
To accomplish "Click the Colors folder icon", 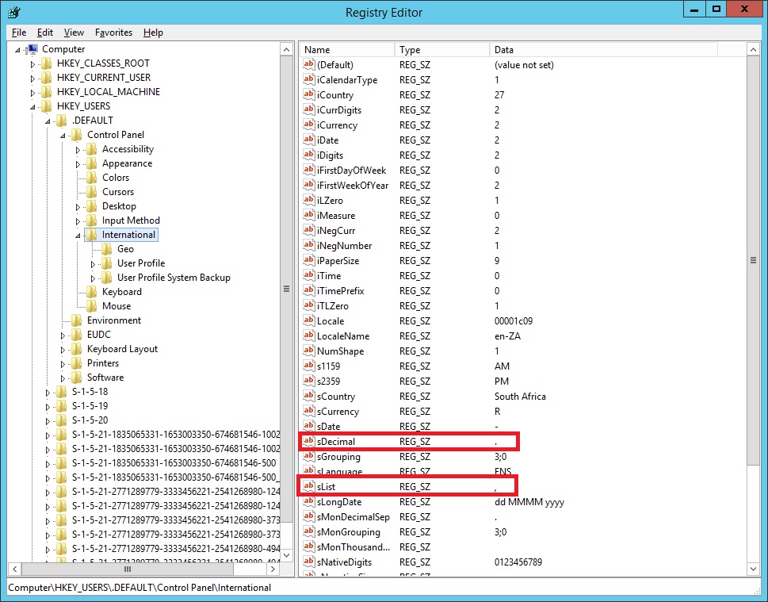I will click(x=92, y=178).
